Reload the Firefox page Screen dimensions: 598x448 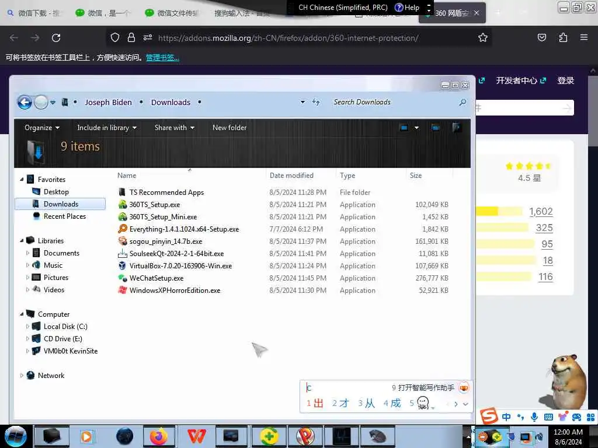[x=56, y=38]
